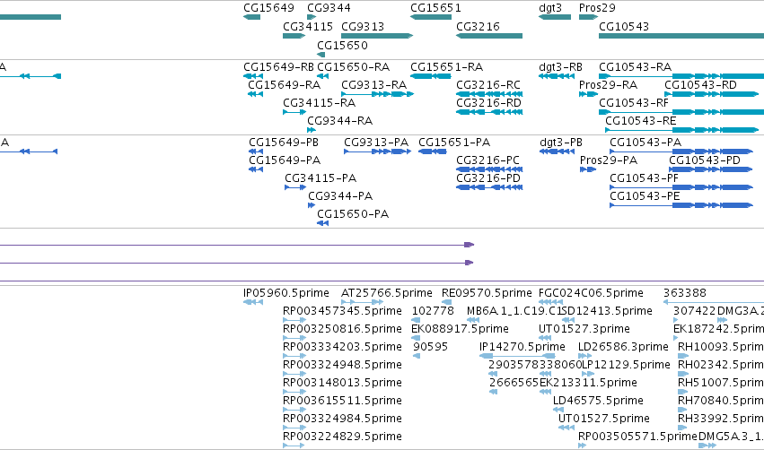Select EST EK088917.5prime
Screen dimensions: 764x450
coord(416,338)
